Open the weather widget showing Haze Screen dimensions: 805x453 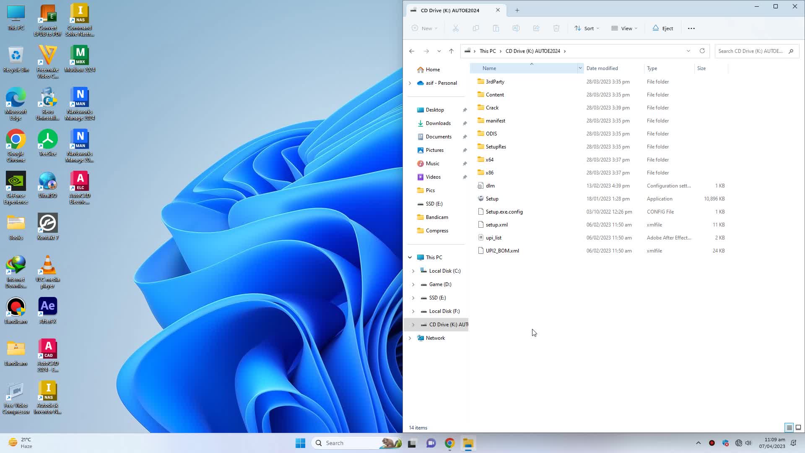point(20,443)
